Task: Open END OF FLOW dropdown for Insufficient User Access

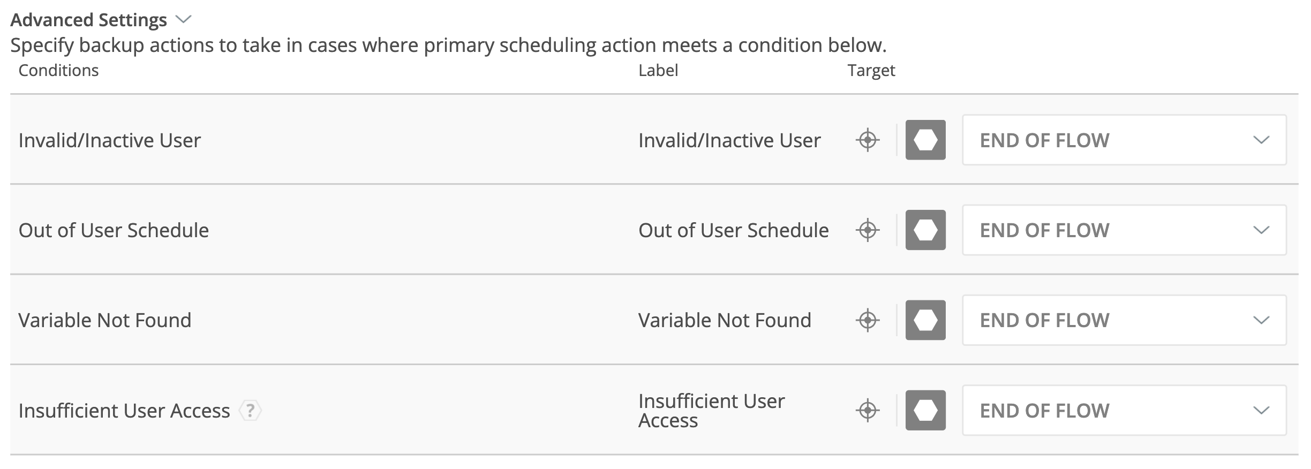Action: pyautogui.click(x=1124, y=411)
